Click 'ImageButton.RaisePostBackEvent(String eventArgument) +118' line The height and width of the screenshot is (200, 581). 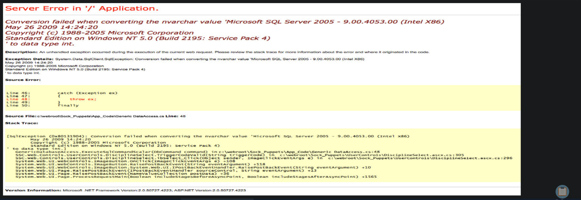(x=140, y=164)
